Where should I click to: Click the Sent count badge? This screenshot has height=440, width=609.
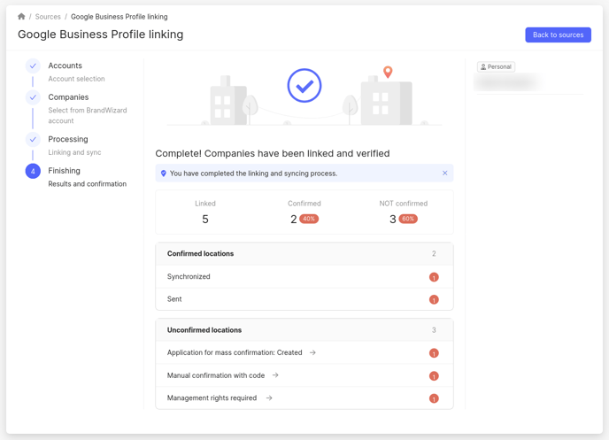434,300
